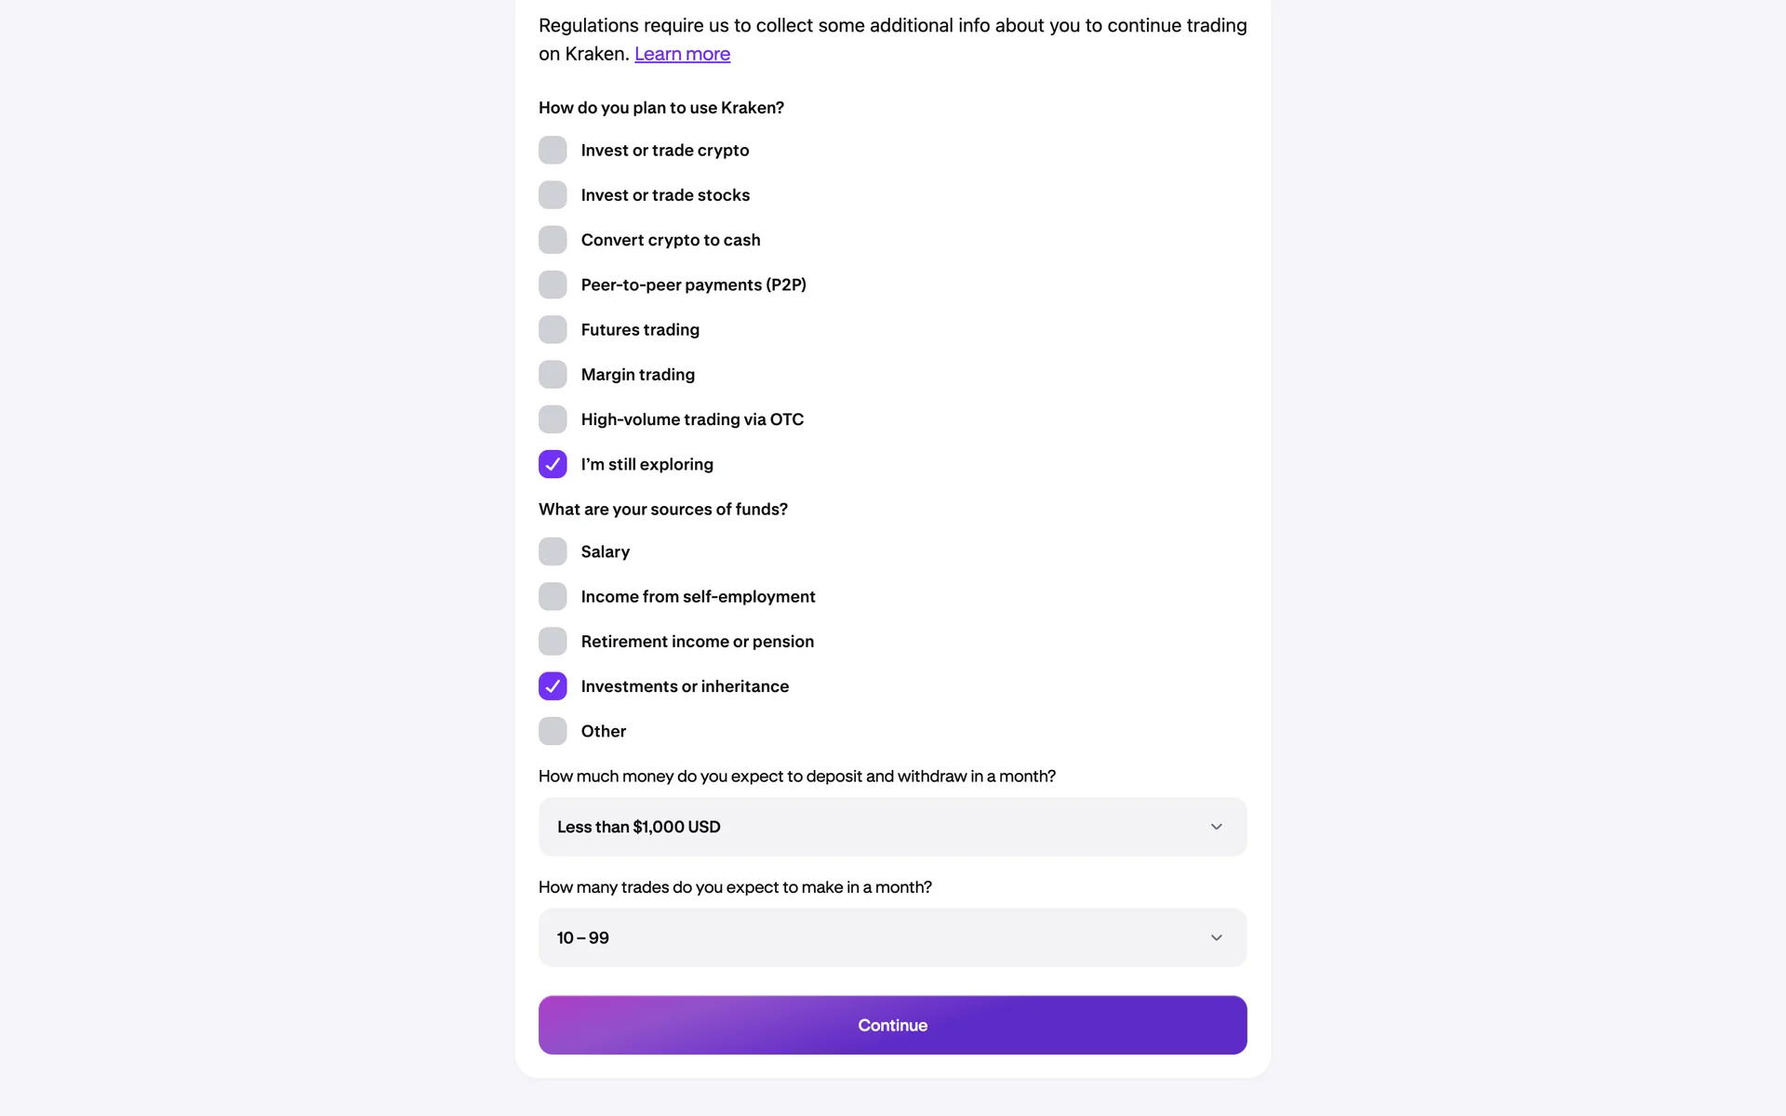Tick Retirement income or pension box
The height and width of the screenshot is (1116, 1786).
pyautogui.click(x=553, y=642)
